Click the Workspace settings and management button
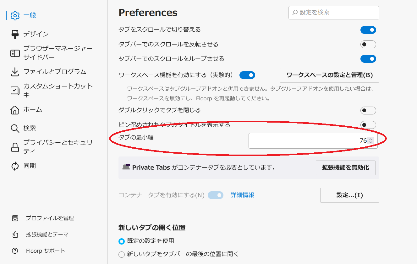Image resolution: width=417 pixels, height=264 pixels. pyautogui.click(x=330, y=75)
